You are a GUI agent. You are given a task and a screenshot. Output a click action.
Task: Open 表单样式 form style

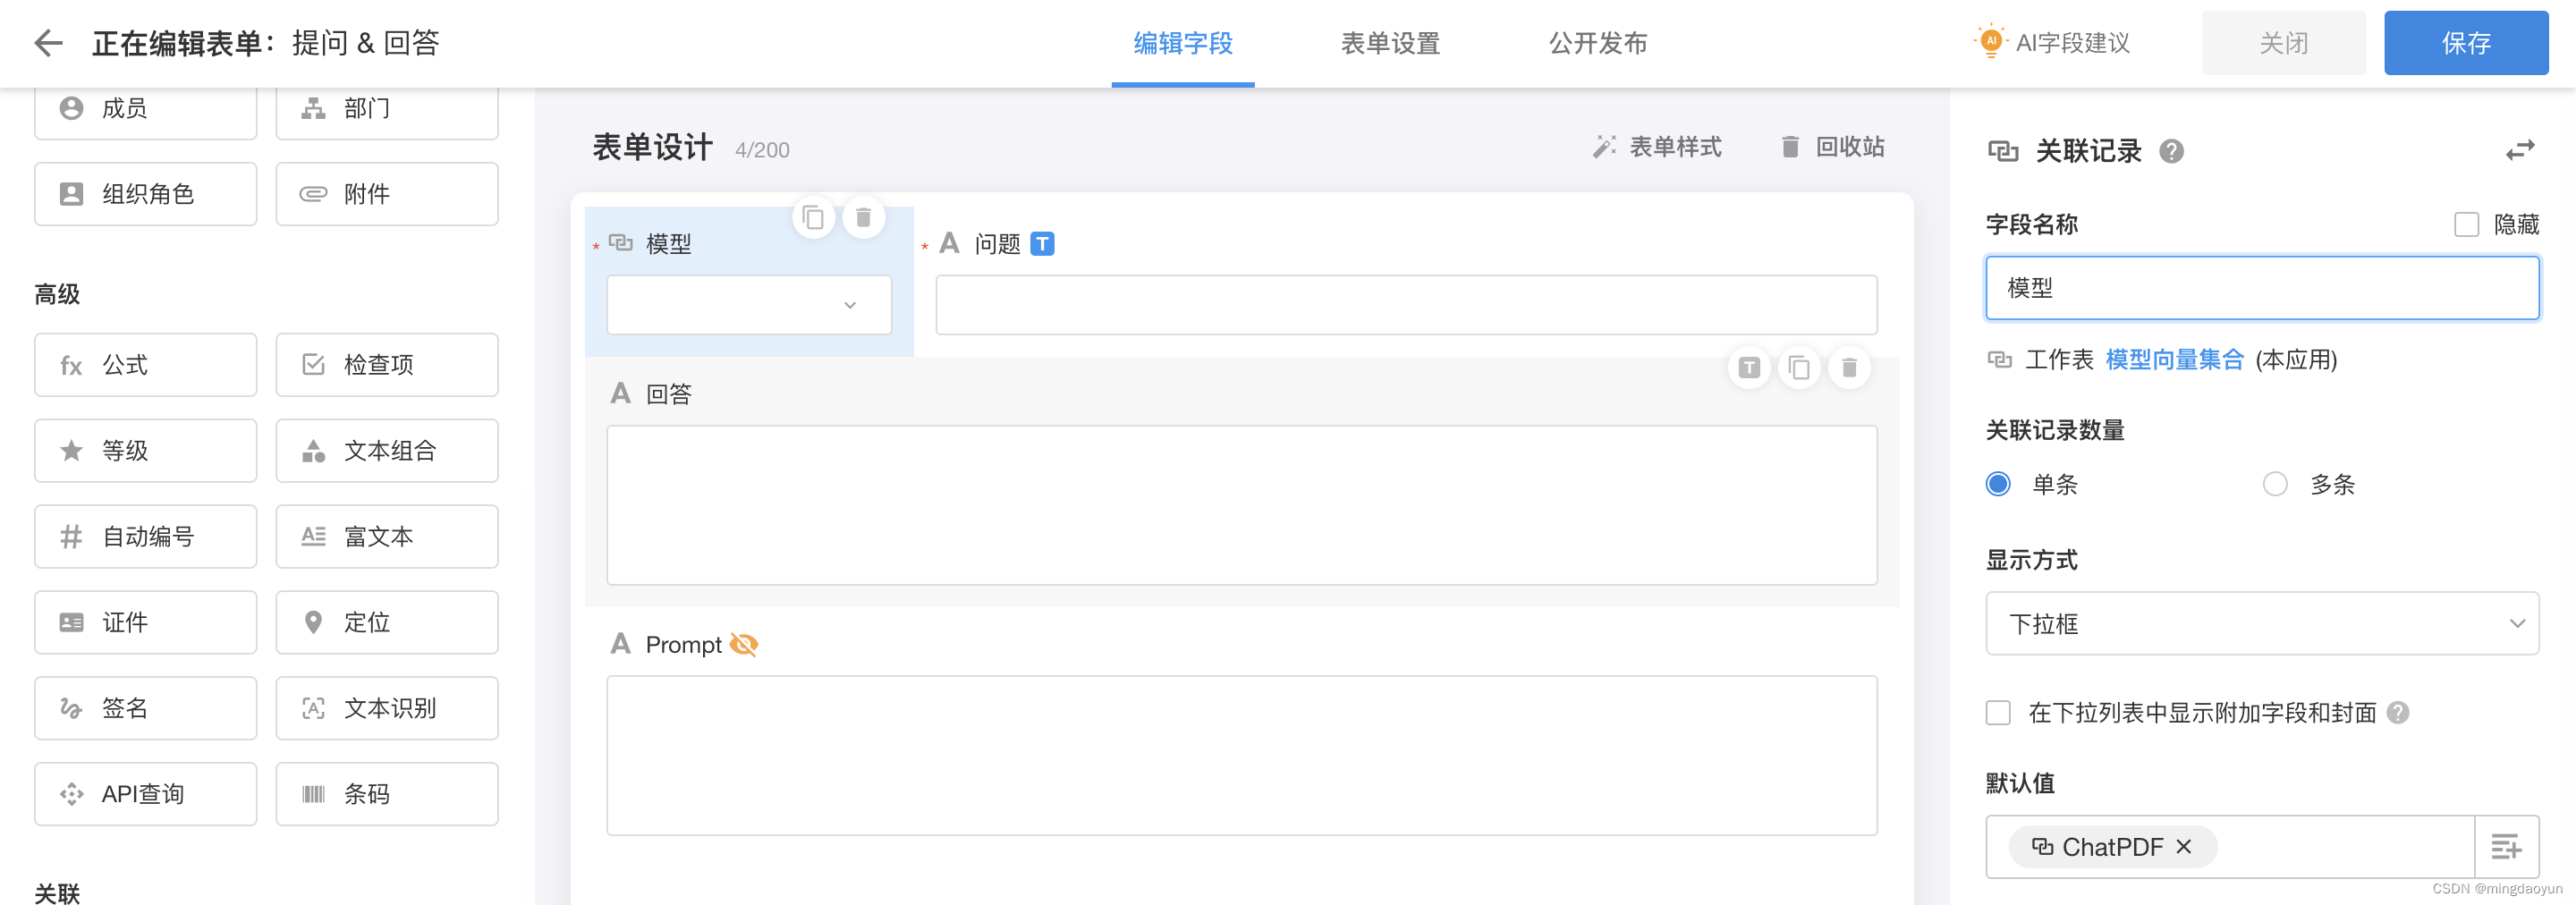coord(1657,148)
